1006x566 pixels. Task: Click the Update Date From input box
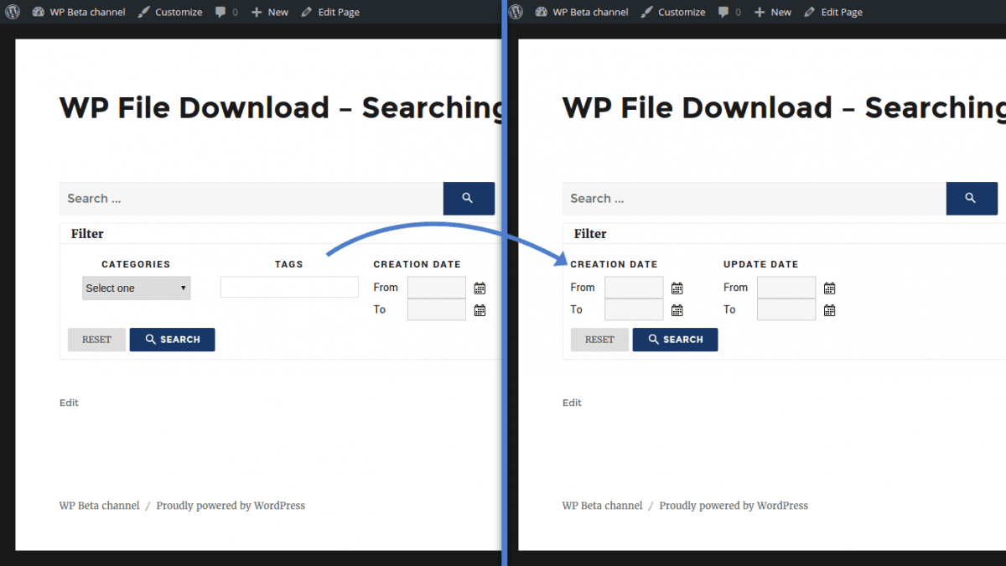(786, 288)
